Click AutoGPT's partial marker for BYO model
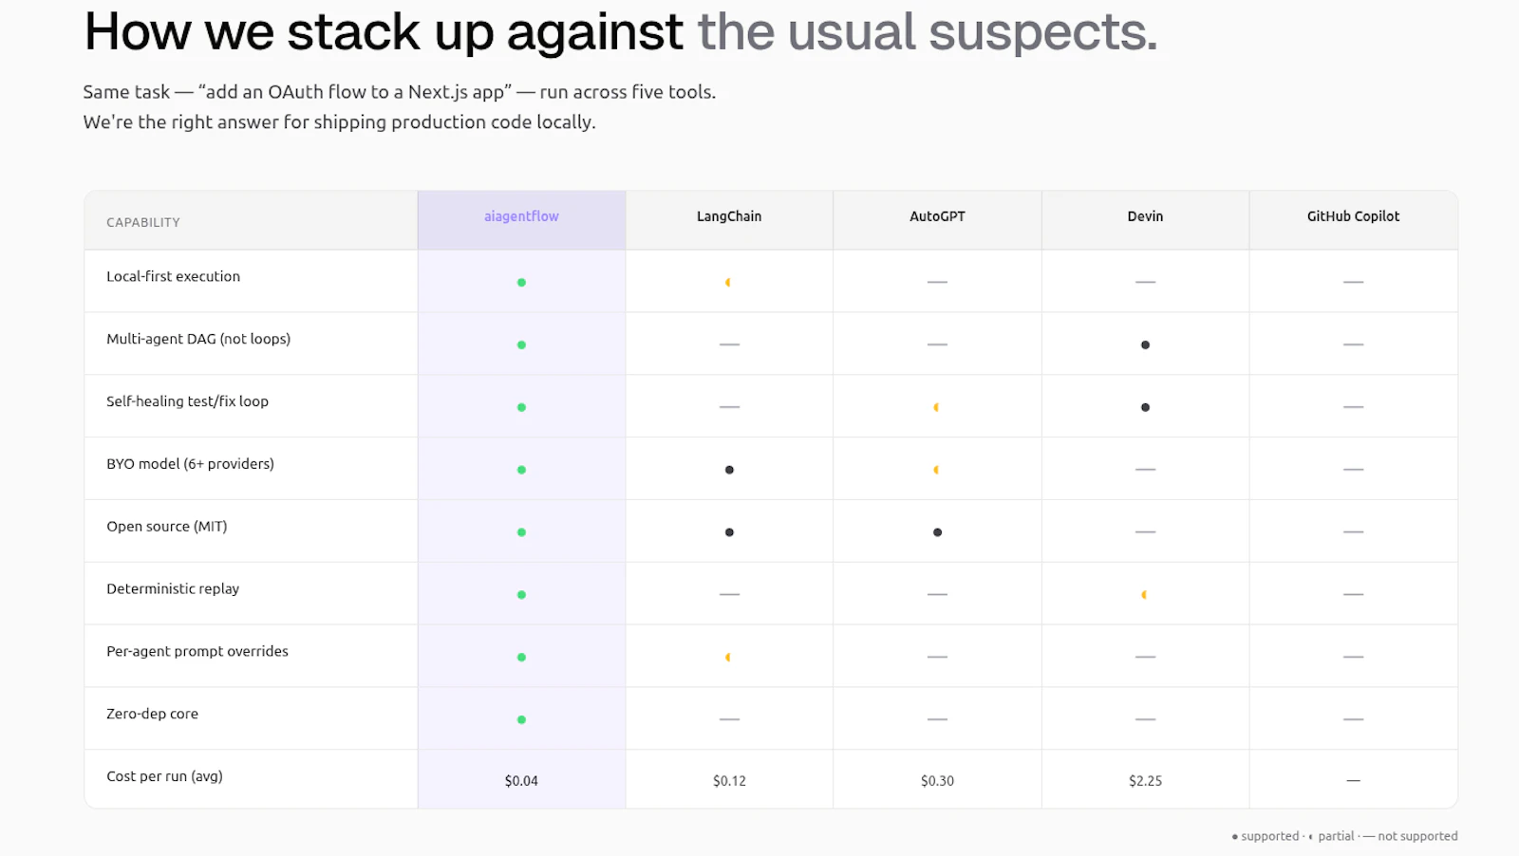This screenshot has width=1519, height=856. [x=936, y=470]
